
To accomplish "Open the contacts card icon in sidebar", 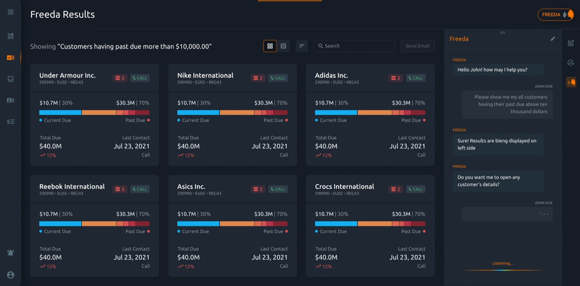I will (x=11, y=100).
